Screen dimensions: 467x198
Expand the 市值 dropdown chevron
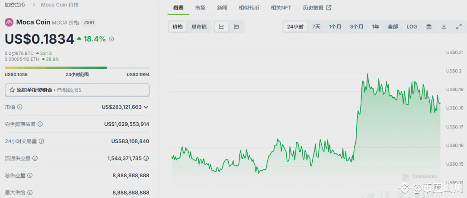pyautogui.click(x=146, y=107)
